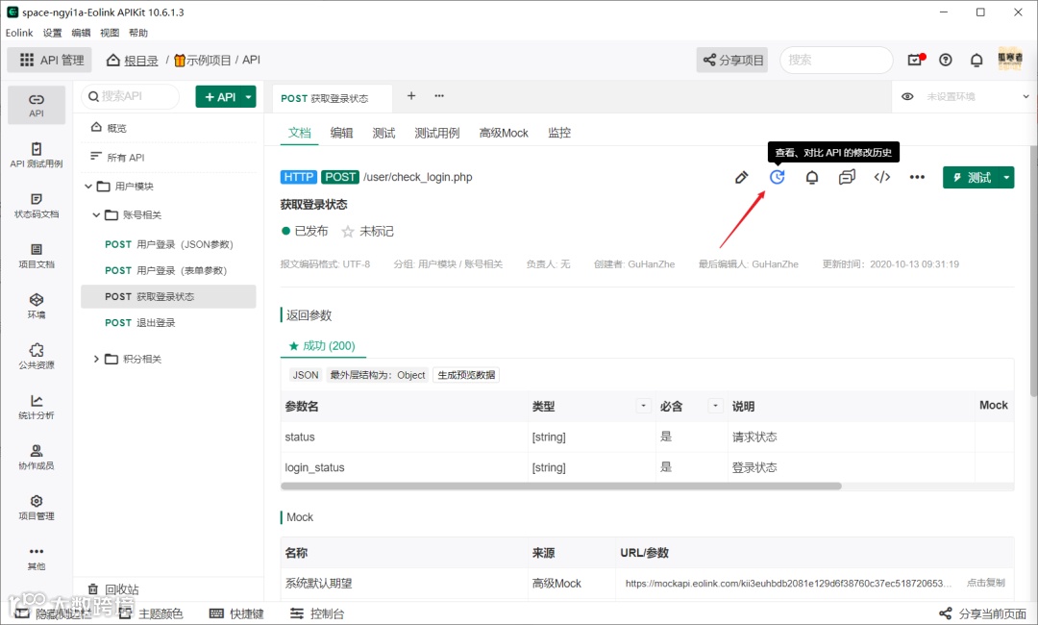Click the vertical scrollbar of the document
The height and width of the screenshot is (625, 1038).
coord(1033,270)
